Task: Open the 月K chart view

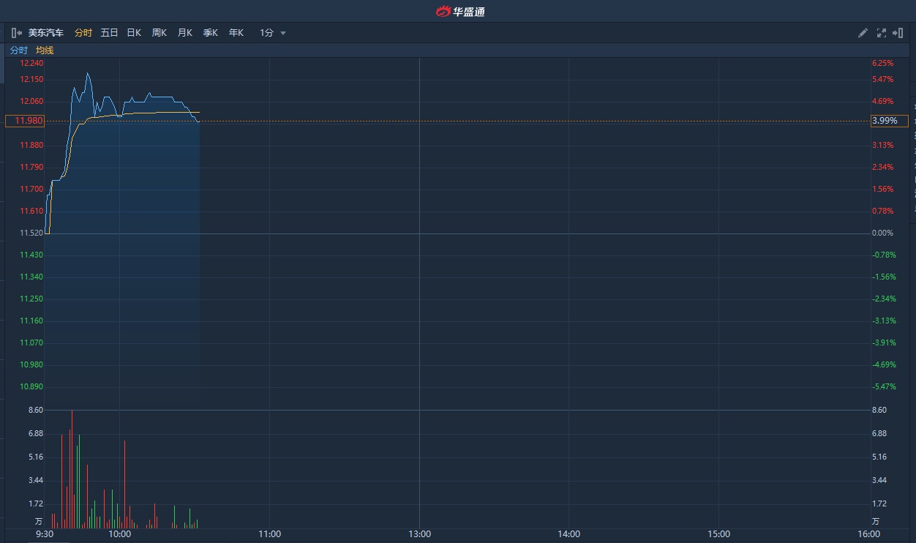Action: tap(185, 33)
